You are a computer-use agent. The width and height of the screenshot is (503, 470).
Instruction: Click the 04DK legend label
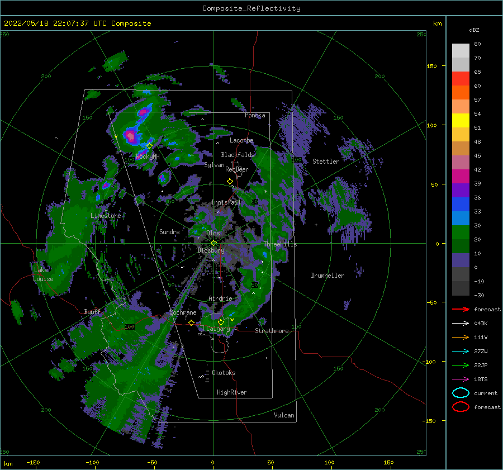pos(481,324)
